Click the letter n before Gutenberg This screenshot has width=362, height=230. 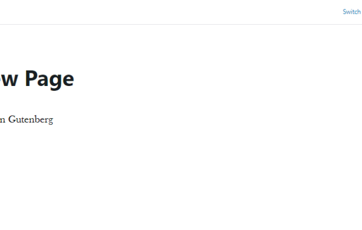point(3,120)
